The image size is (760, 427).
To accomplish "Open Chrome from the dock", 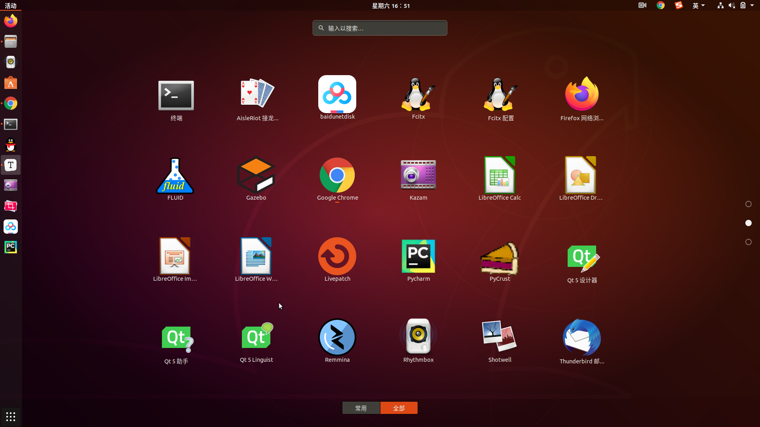I will [11, 103].
